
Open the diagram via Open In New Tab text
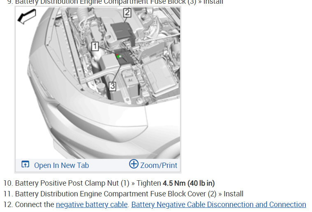coord(61,165)
